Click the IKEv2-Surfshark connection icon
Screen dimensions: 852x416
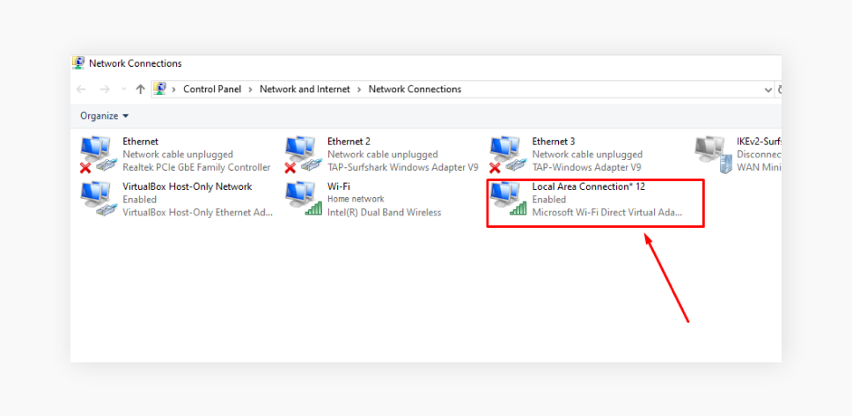713,155
